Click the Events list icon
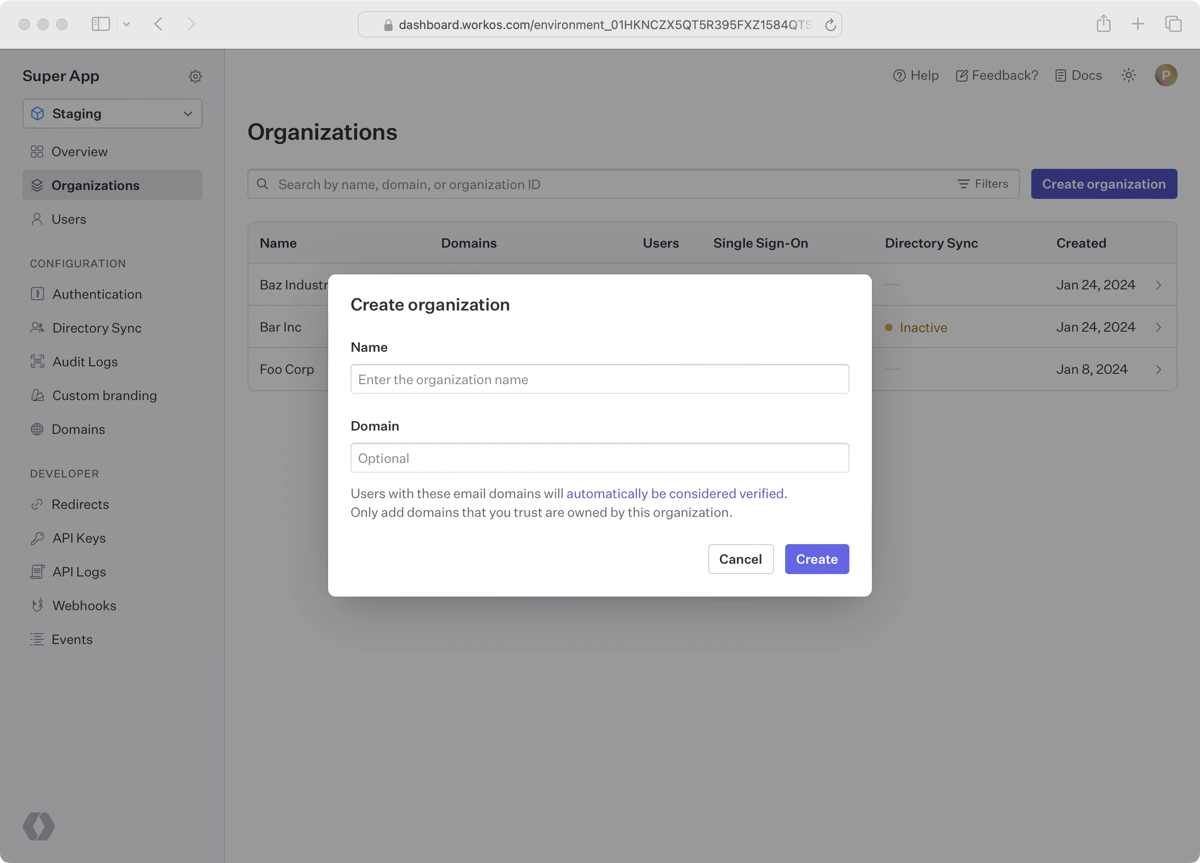The image size is (1200, 863). click(x=37, y=639)
